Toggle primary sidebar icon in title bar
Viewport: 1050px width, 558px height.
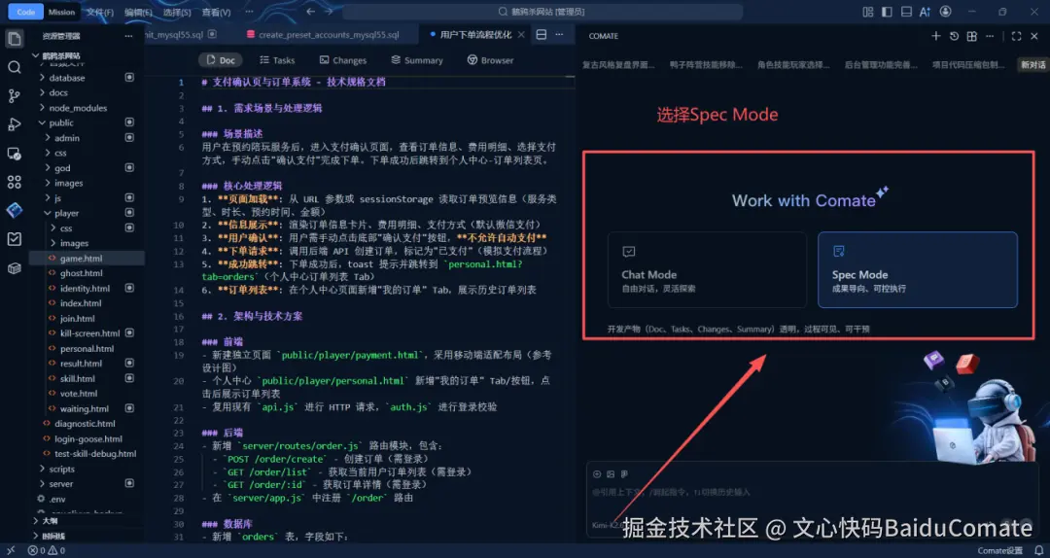(888, 12)
